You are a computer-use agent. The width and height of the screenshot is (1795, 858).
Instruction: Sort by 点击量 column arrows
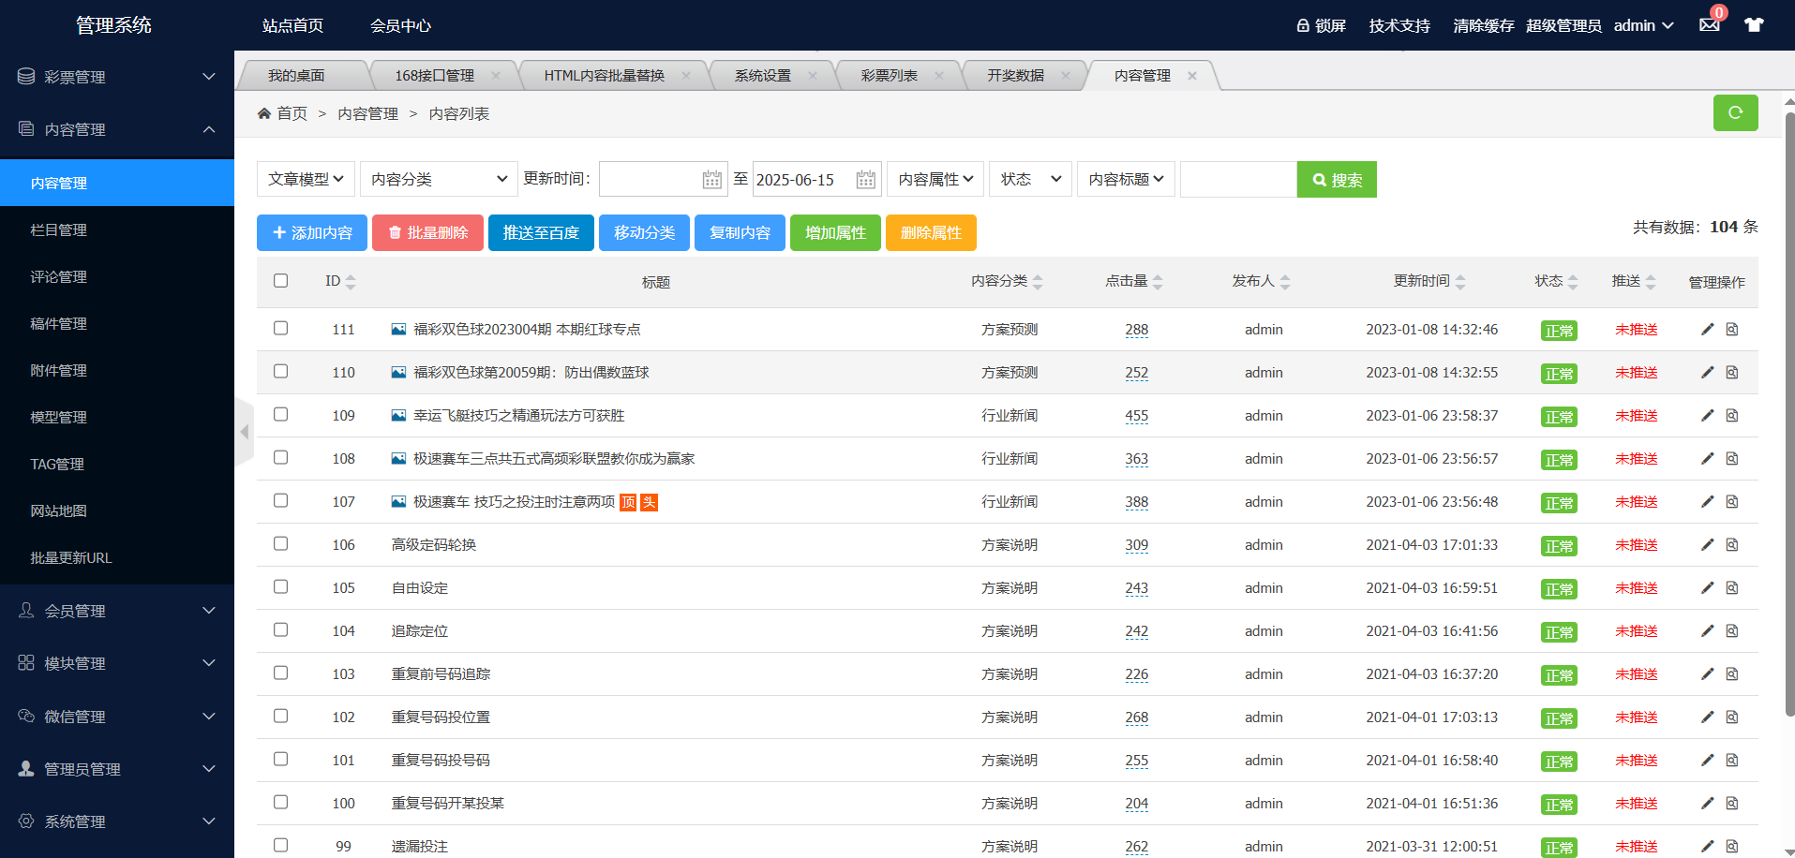1158,282
